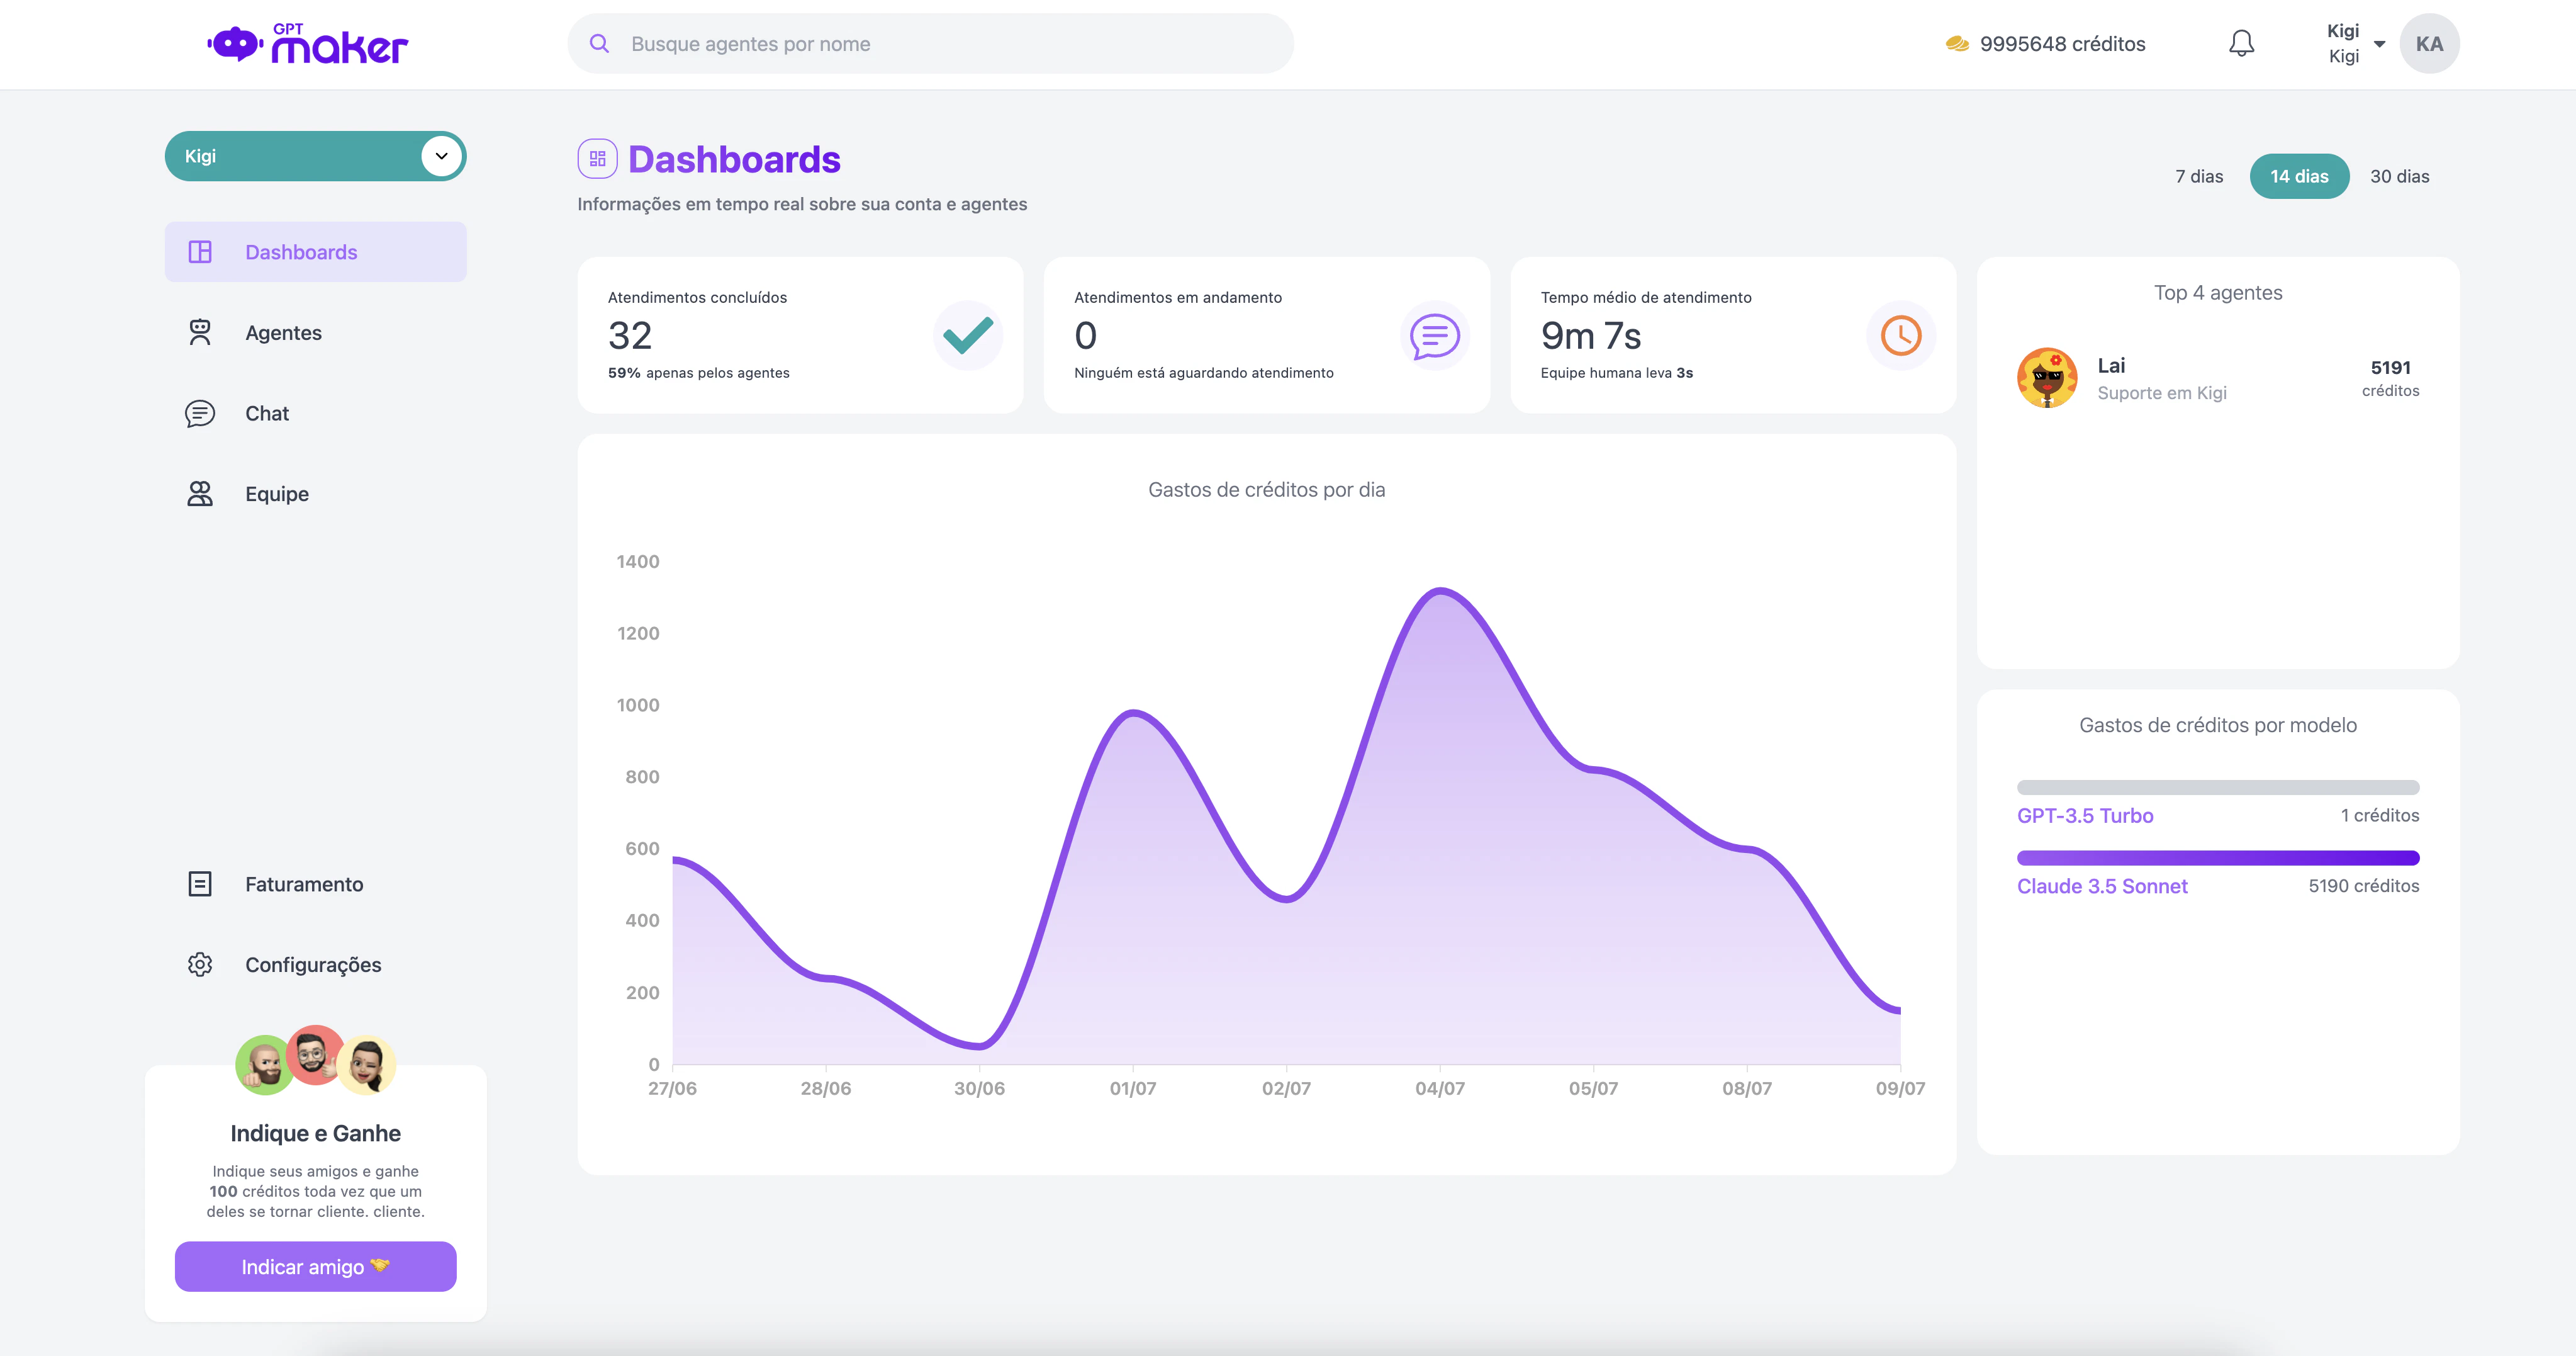2576x1356 pixels.
Task: Switch range to 7 dias
Action: tap(2198, 176)
